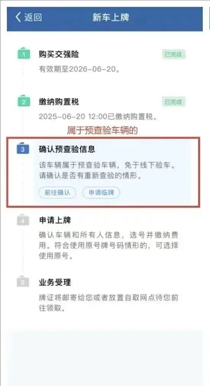Choose 申请临牌 to request temporary plate
The width and height of the screenshot is (210, 386).
pyautogui.click(x=101, y=192)
